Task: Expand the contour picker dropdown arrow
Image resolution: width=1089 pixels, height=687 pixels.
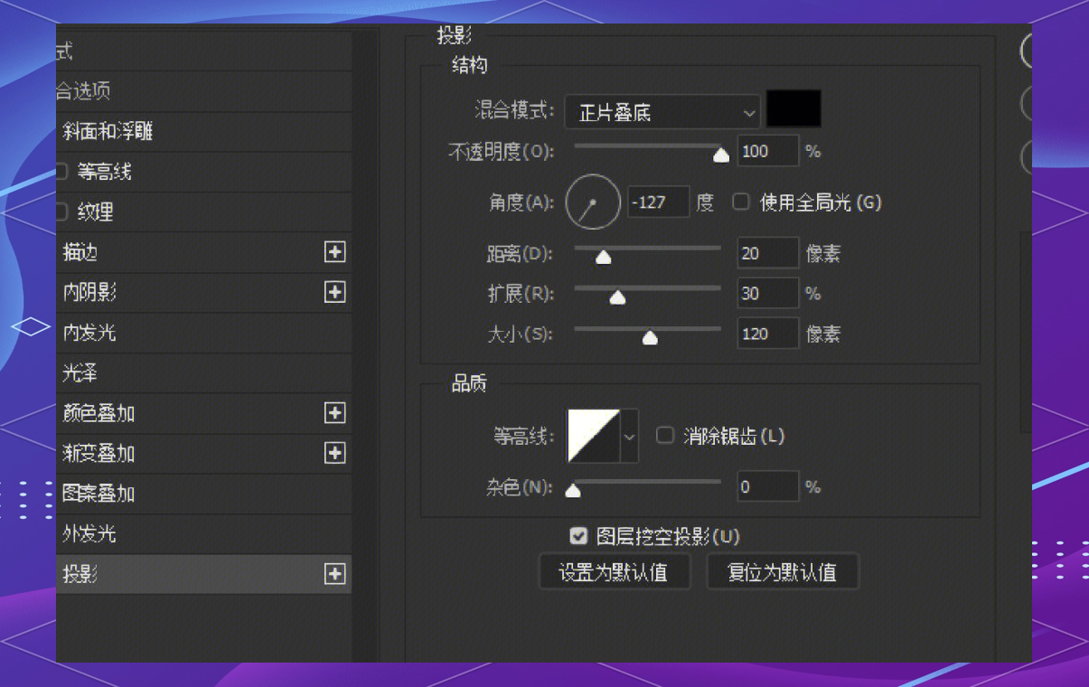Action: (630, 436)
